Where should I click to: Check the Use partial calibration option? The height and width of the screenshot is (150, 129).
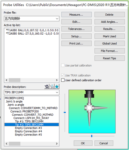[x=63, y=65]
